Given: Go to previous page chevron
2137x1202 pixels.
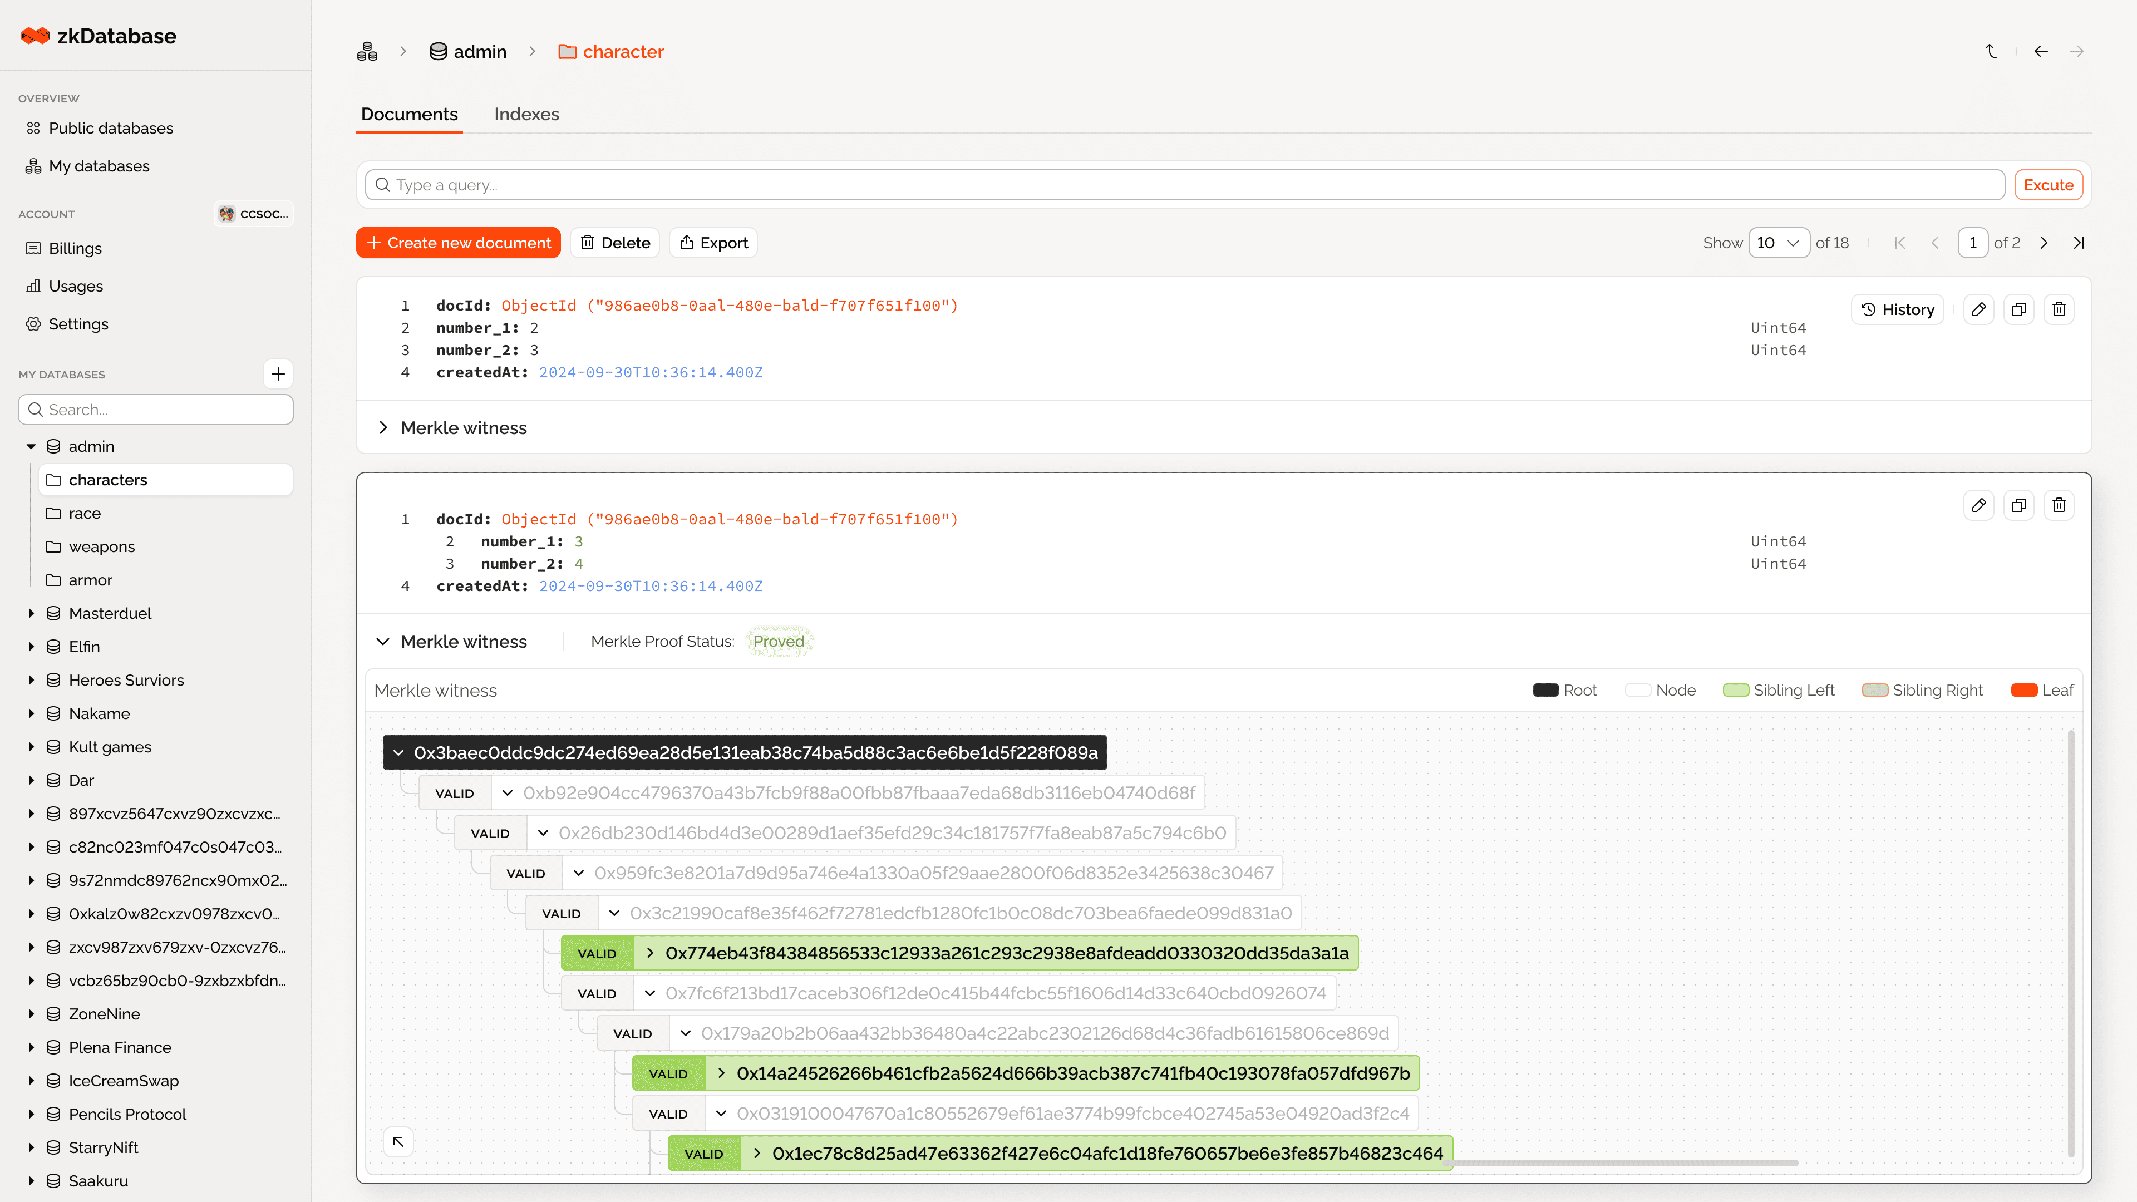Looking at the screenshot, I should point(1936,243).
